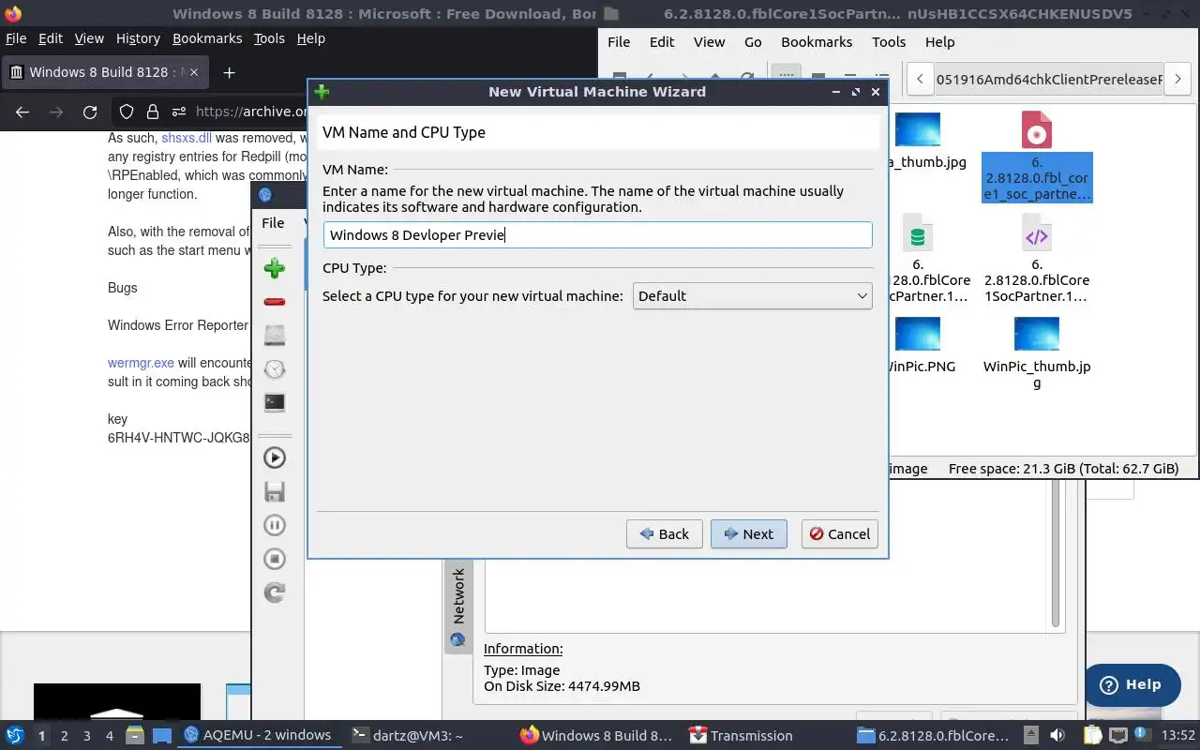Open the View menu in the file manager
Viewport: 1200px width, 750px height.
[709, 42]
